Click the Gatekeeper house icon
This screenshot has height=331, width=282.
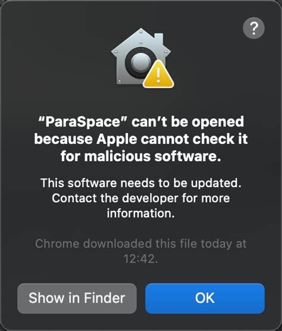pos(141,58)
